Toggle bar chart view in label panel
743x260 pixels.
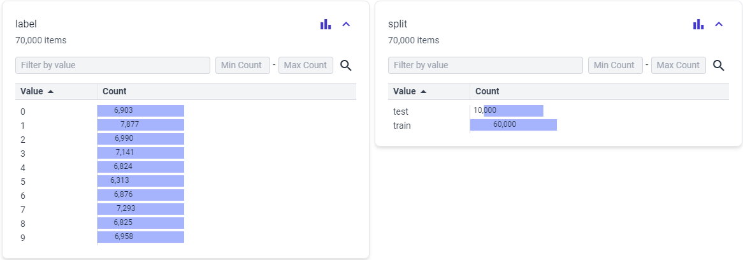[326, 24]
